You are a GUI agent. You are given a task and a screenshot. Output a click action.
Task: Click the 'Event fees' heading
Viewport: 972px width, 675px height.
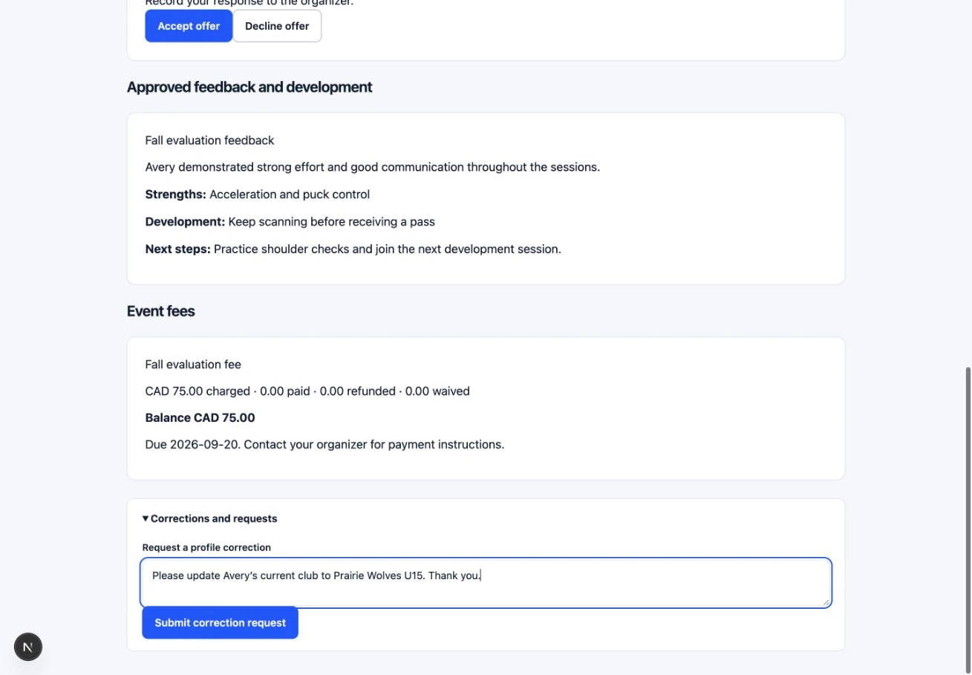coord(160,311)
